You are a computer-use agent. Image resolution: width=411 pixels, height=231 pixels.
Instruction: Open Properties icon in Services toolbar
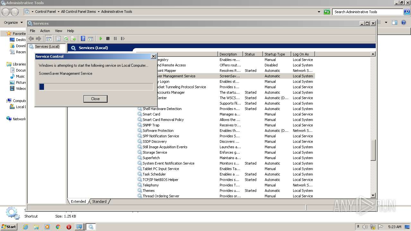coord(58,38)
